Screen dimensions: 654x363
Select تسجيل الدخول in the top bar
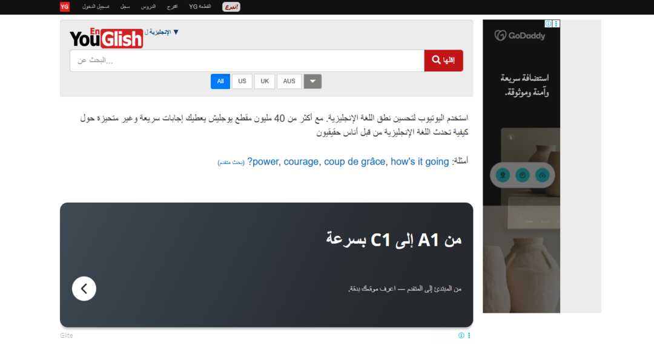[96, 7]
